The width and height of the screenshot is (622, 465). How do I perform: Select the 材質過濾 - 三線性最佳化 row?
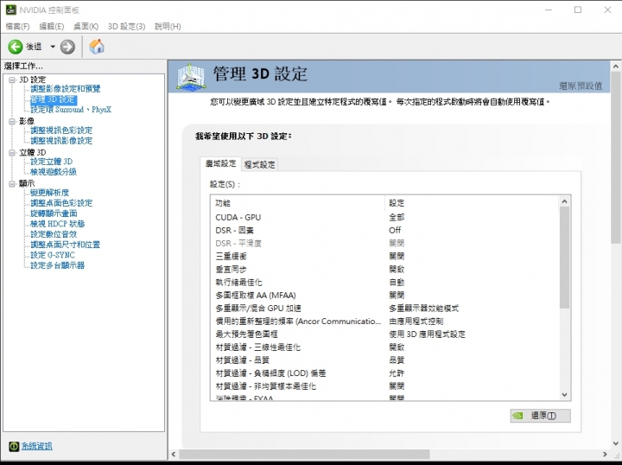(384, 347)
